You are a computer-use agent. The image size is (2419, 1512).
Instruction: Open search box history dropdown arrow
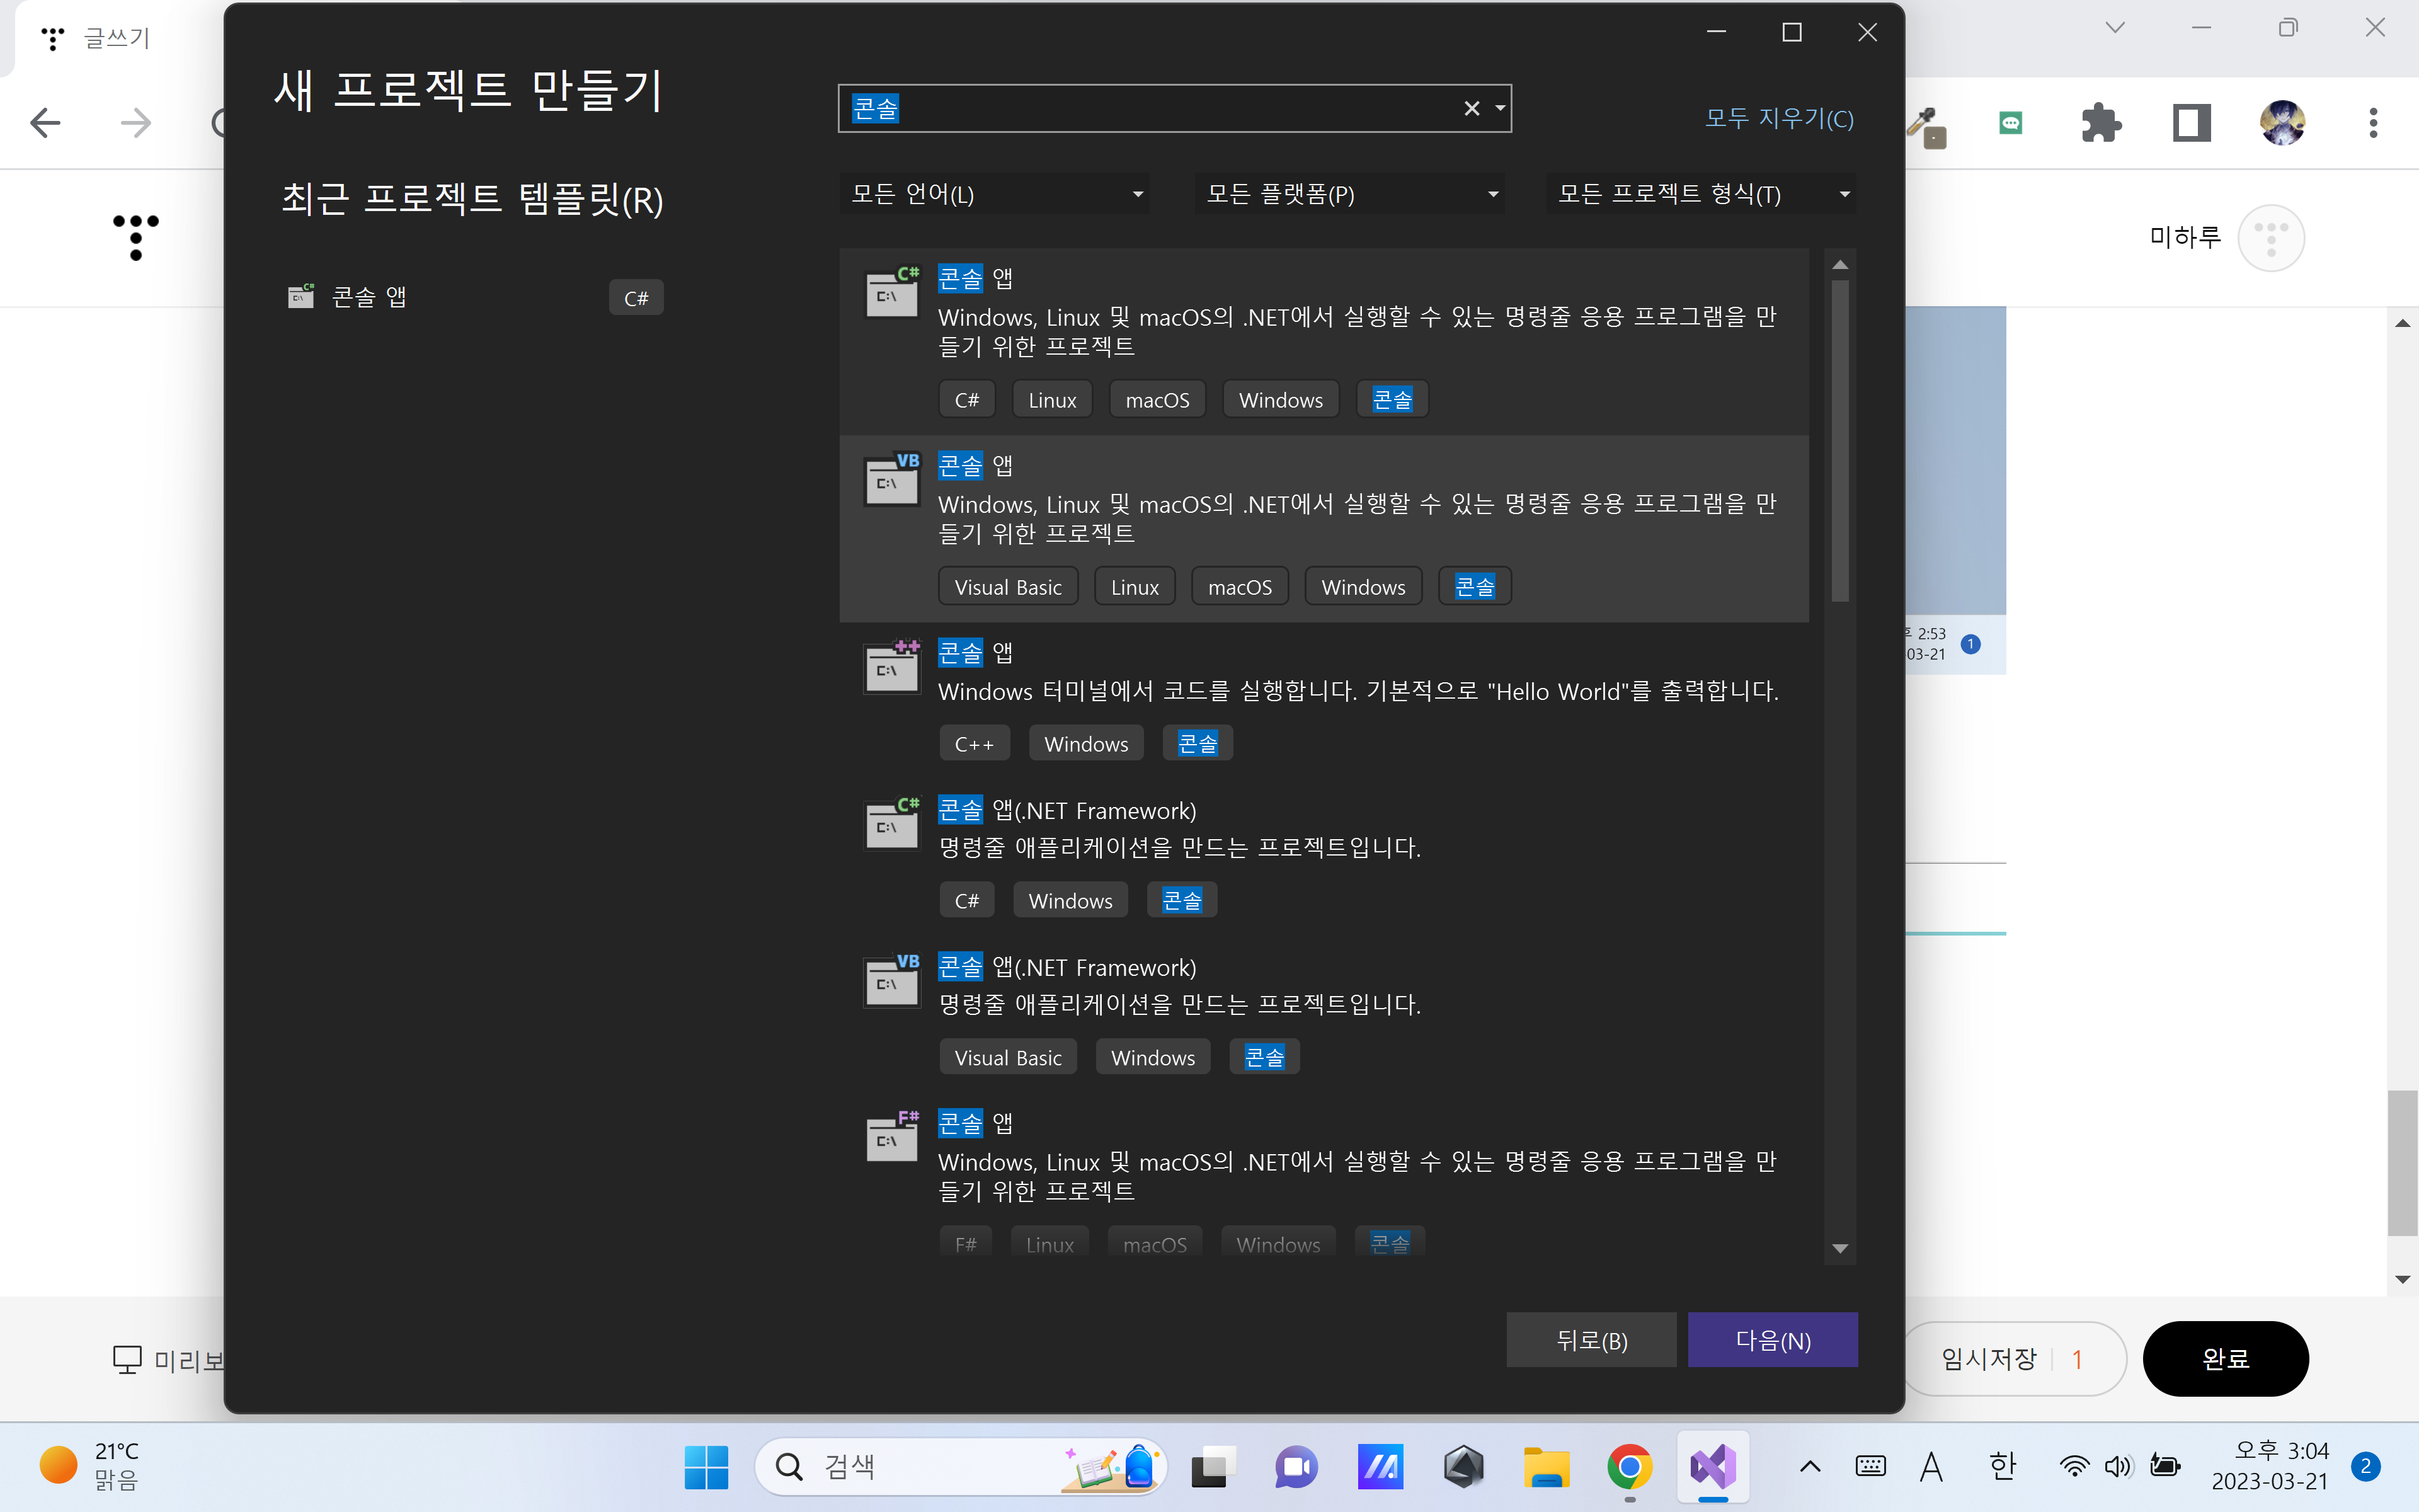[1499, 108]
